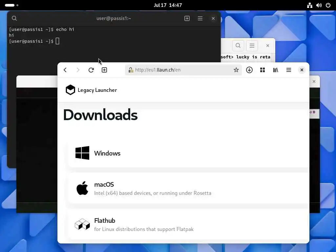The width and height of the screenshot is (336, 252).
Task: Click the address bar security lock icon
Action: pyautogui.click(x=131, y=70)
